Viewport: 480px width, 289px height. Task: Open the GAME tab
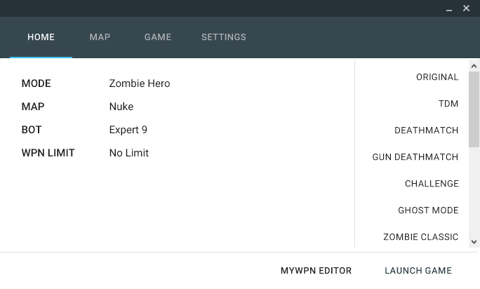coord(158,37)
